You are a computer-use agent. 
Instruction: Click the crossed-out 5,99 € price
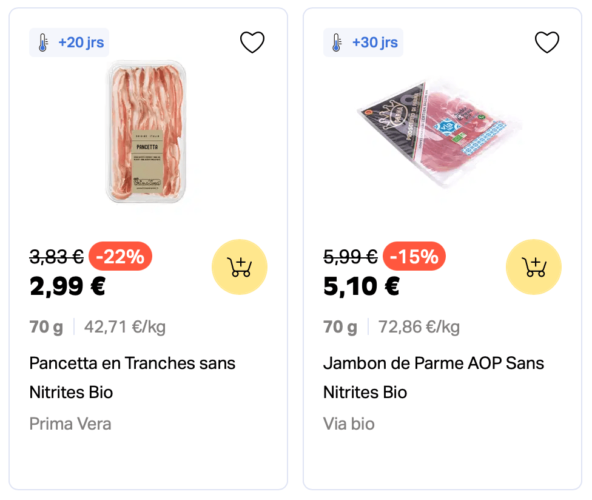pyautogui.click(x=351, y=257)
